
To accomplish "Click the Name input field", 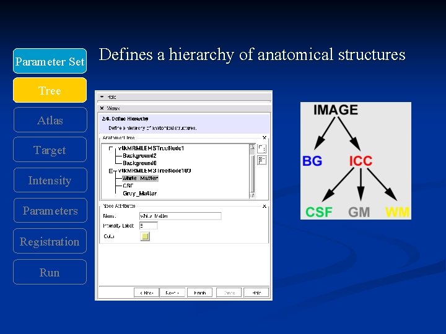I will [x=180, y=216].
